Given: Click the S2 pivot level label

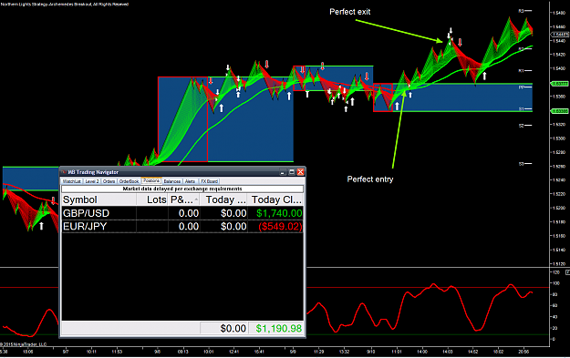Looking at the screenshot, I should coord(521,126).
